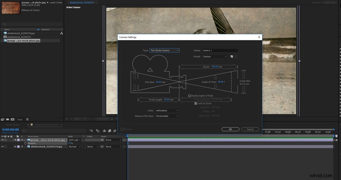Uncheck Lock to Zoom checkbox
The height and width of the screenshot is (180, 341).
pyautogui.click(x=196, y=103)
